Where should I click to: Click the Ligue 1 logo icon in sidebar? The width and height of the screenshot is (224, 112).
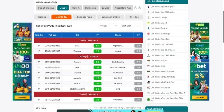tap(148, 23)
